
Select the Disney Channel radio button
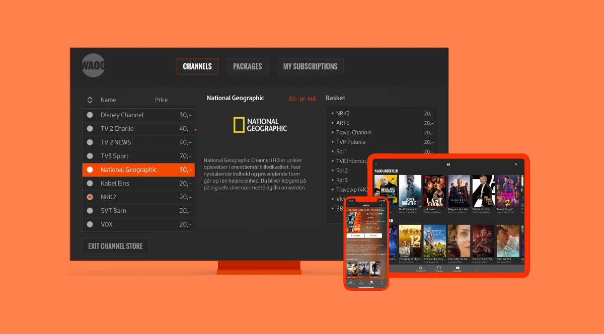tap(90, 115)
